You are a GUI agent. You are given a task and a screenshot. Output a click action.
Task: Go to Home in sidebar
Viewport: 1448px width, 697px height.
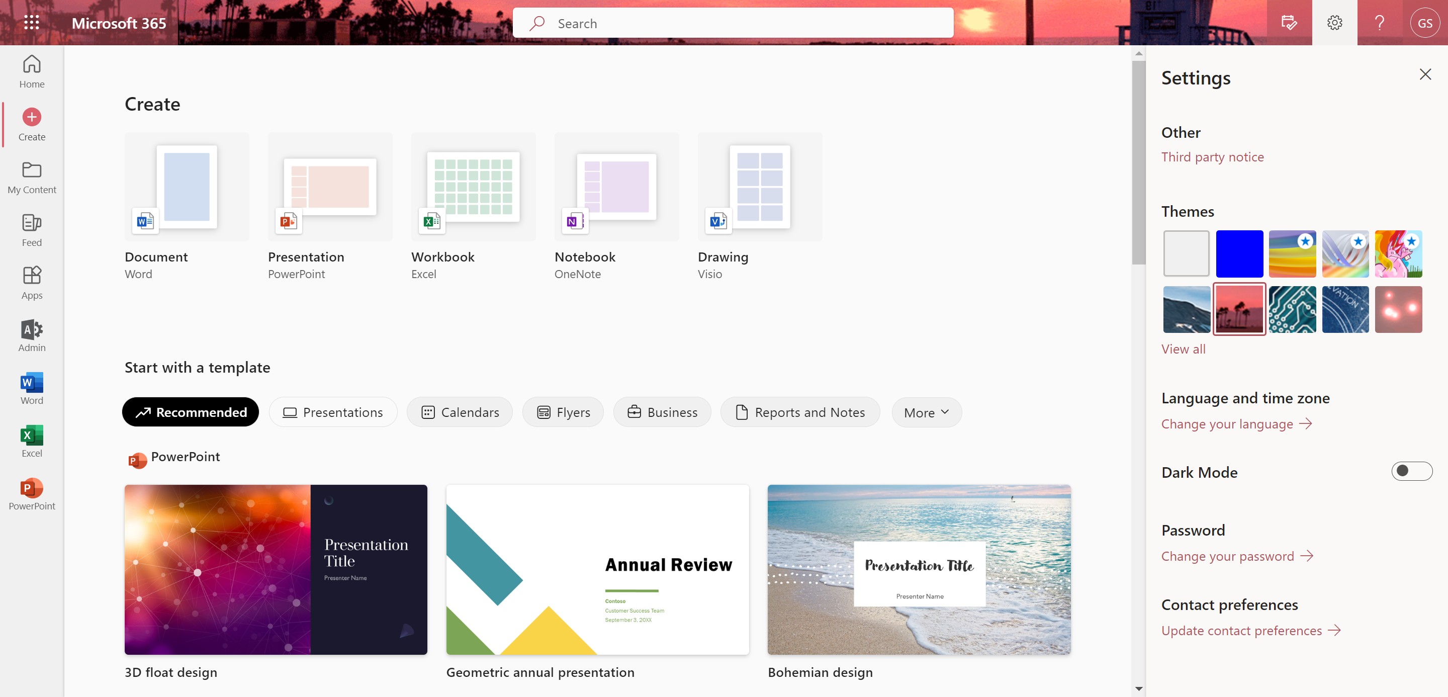click(32, 71)
